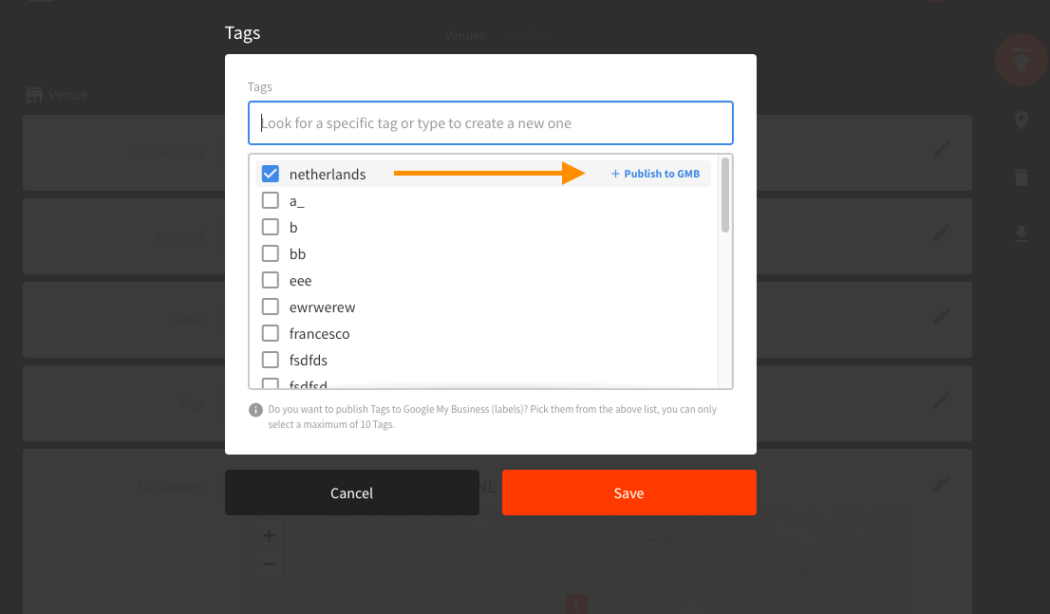Viewport: 1050px width, 614px height.
Task: Click the ewrwerew tag label
Action: tap(322, 307)
